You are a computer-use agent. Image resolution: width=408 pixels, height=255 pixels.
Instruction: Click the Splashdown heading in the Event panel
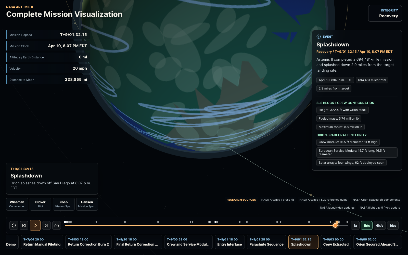[333, 45]
